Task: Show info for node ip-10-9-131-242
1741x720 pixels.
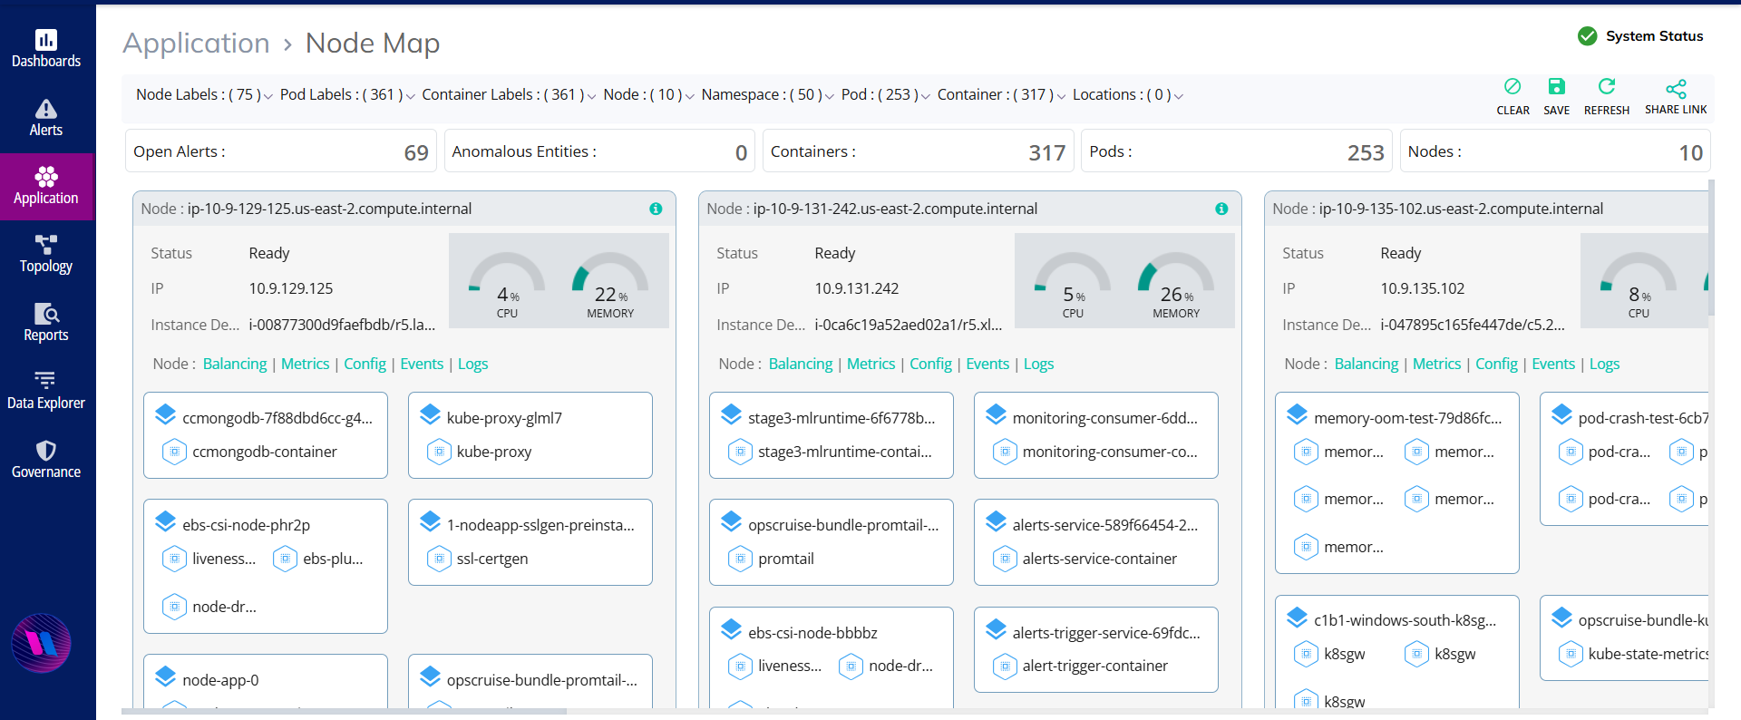Action: coord(1221,209)
